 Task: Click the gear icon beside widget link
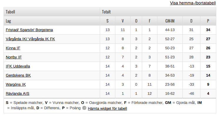pos(84,108)
